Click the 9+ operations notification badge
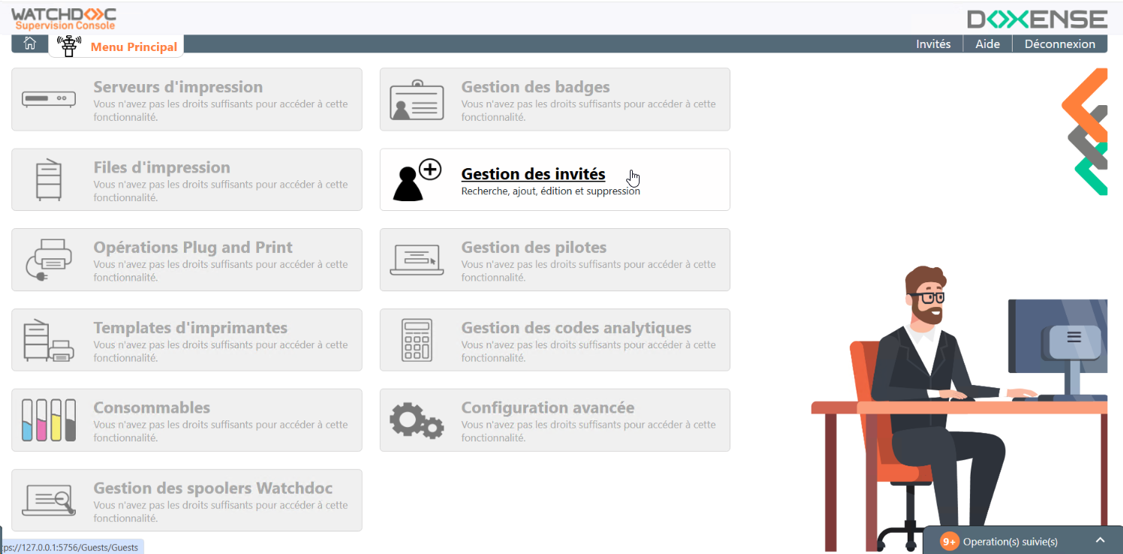 (x=949, y=541)
